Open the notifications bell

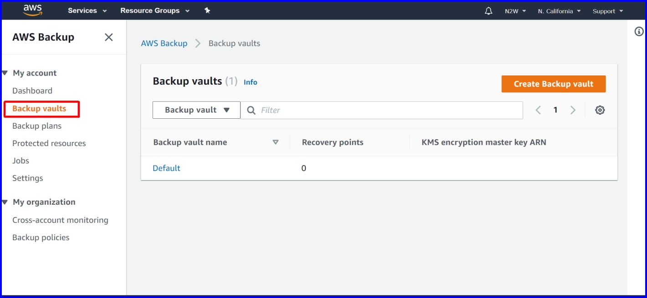coord(488,11)
